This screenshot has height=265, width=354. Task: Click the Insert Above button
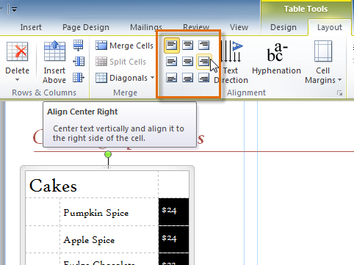54,62
